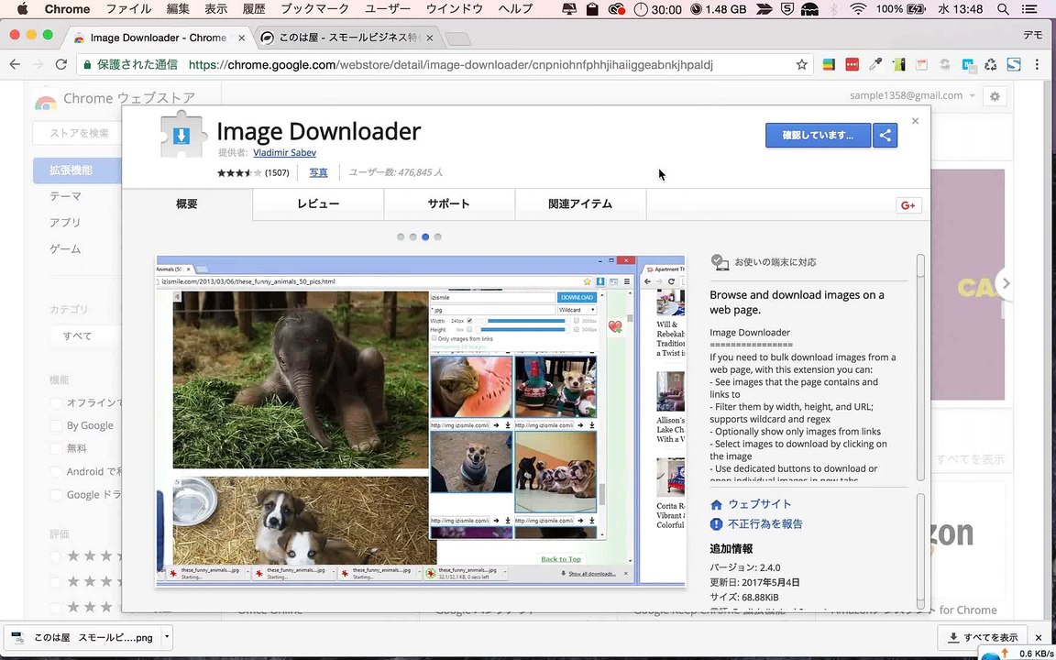Select the 概要 tab
Screen dimensions: 1056x660
pyautogui.click(x=187, y=204)
